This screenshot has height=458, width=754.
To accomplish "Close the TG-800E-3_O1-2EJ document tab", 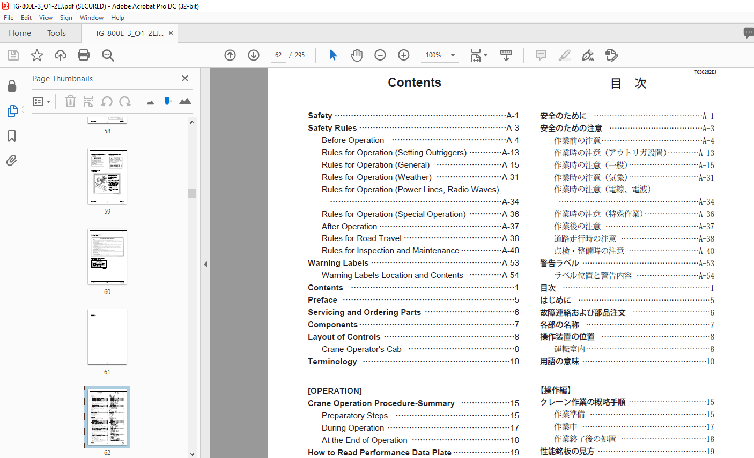I will (171, 33).
